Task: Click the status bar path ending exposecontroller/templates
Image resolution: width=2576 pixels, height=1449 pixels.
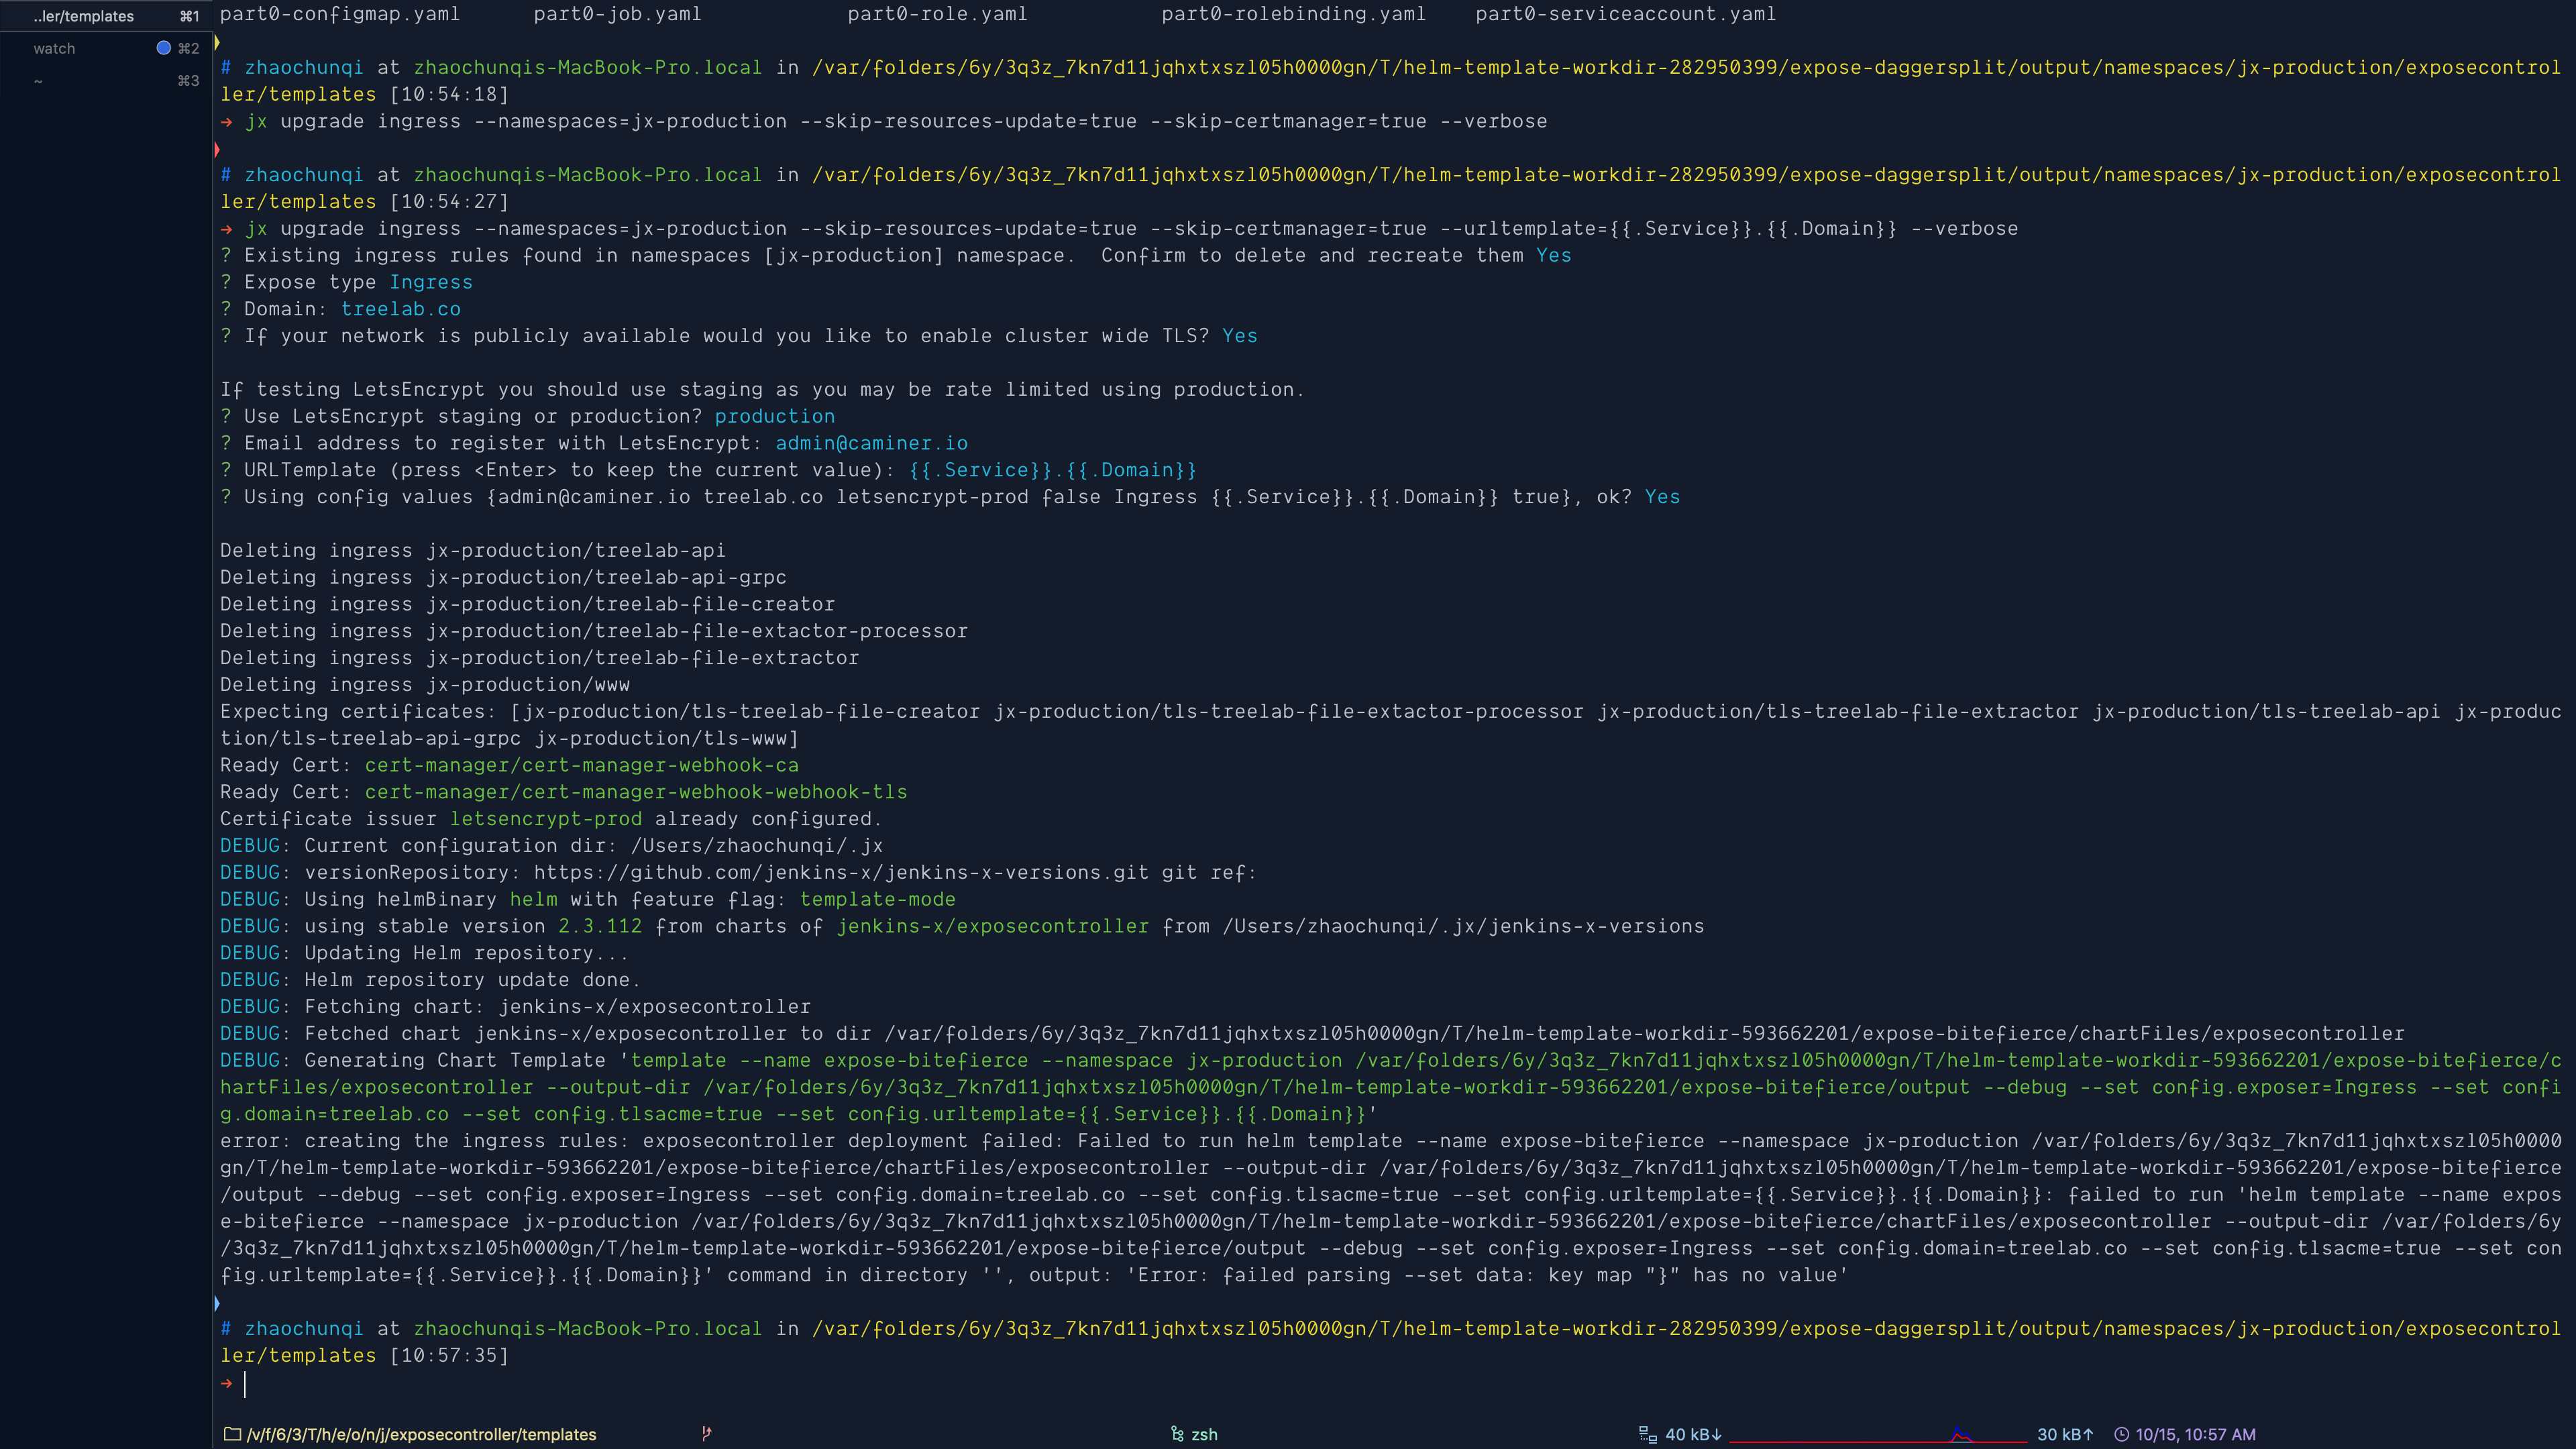Action: tap(421, 1434)
